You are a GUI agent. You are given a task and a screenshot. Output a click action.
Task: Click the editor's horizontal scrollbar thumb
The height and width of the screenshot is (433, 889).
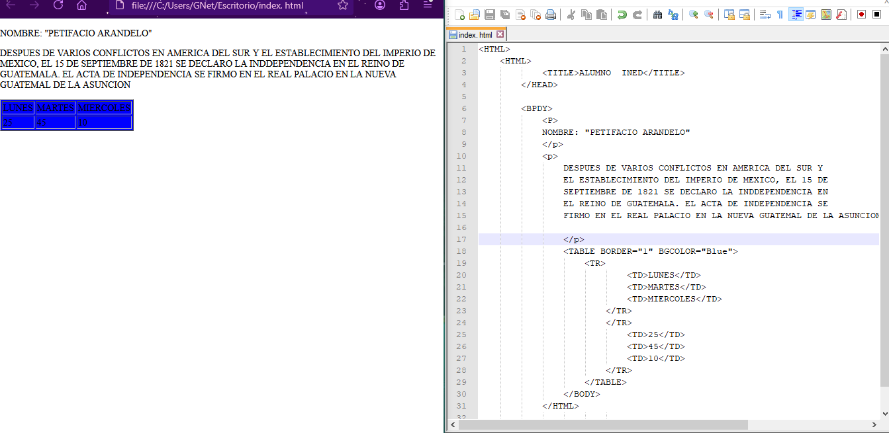tap(602, 424)
